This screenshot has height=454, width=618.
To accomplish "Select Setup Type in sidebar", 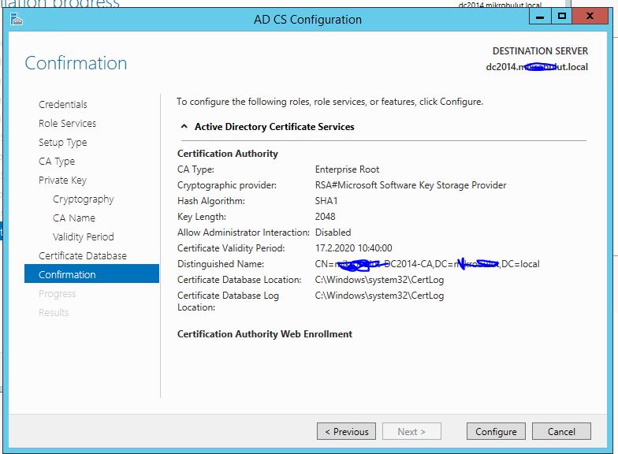I will [x=63, y=142].
